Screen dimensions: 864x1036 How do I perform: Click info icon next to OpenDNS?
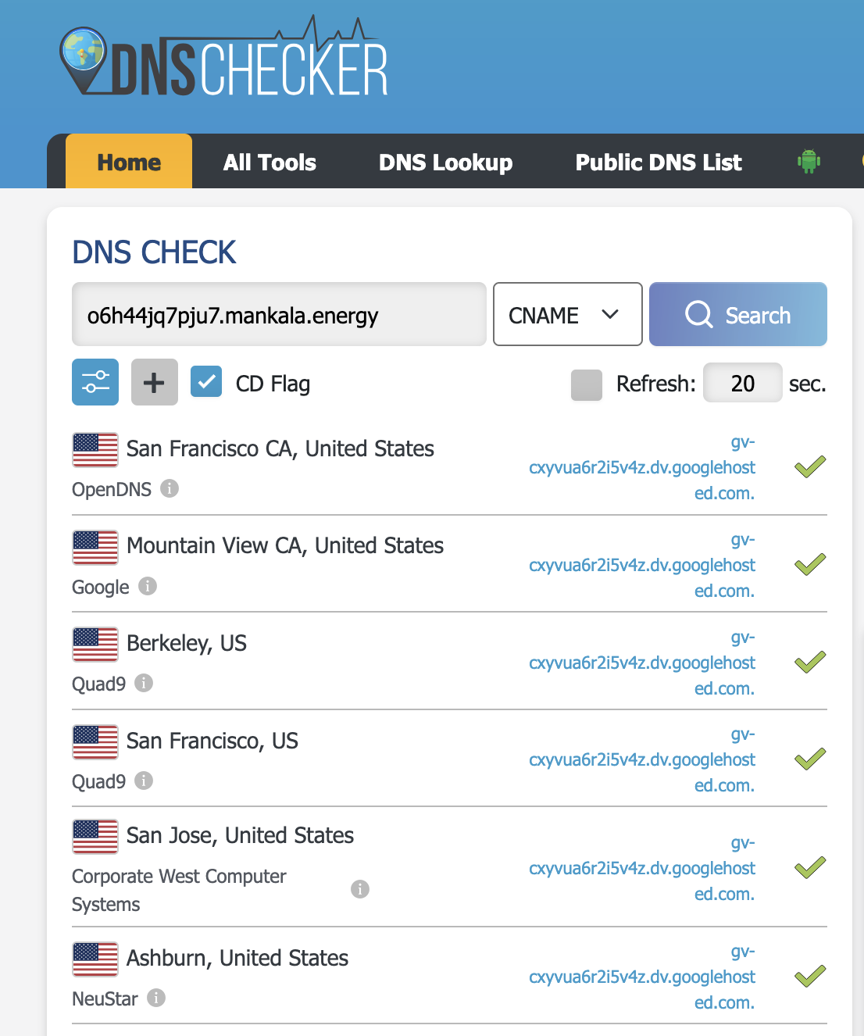pos(170,488)
